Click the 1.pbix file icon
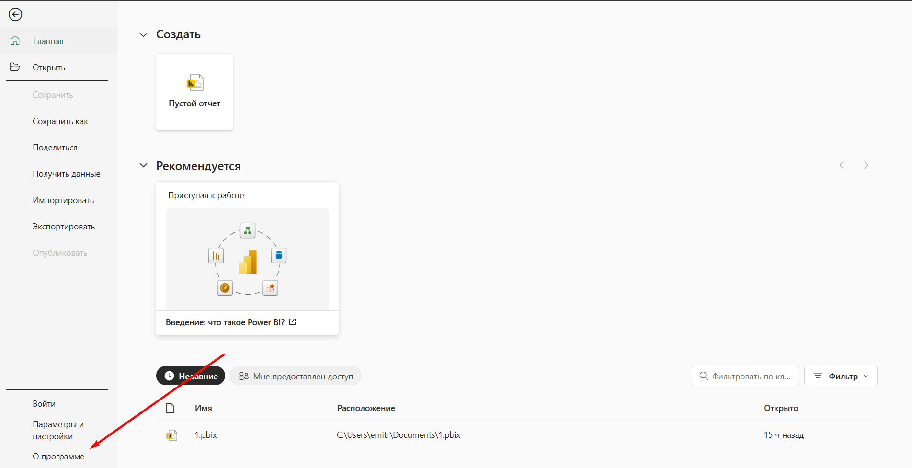This screenshot has width=912, height=468. (x=171, y=435)
